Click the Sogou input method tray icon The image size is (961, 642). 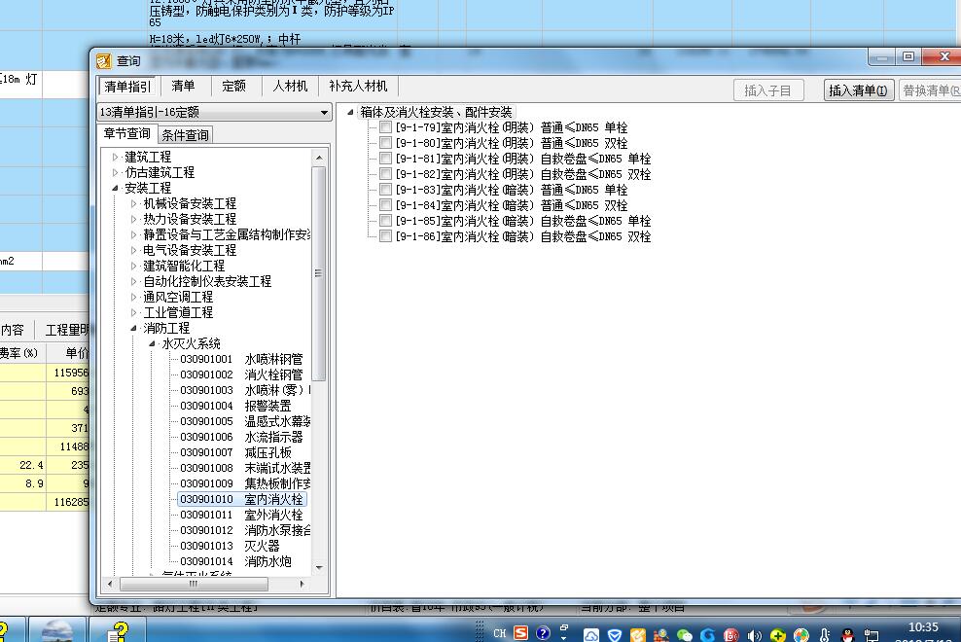521,633
